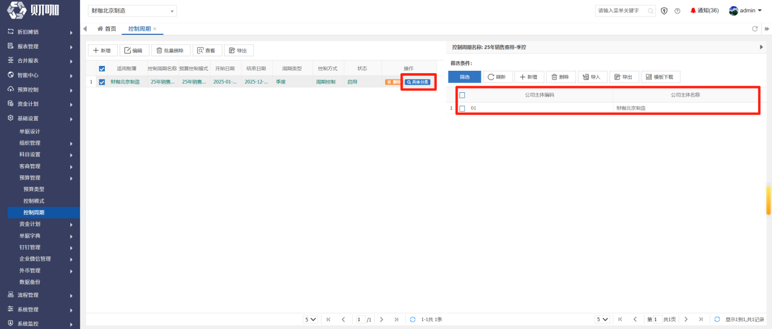Open the admin user dropdown
This screenshot has height=329, width=772.
(x=746, y=11)
